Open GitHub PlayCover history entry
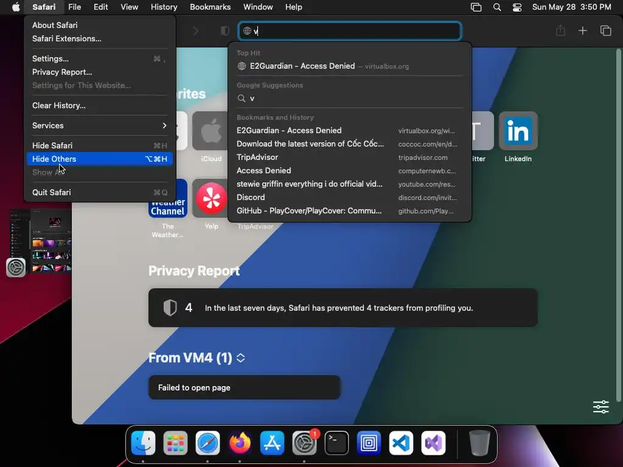623x467 pixels. point(350,211)
